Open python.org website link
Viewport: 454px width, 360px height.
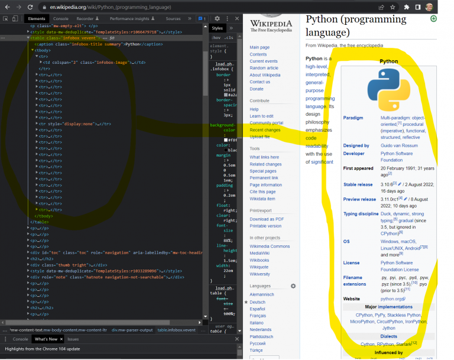pyautogui.click(x=393, y=299)
